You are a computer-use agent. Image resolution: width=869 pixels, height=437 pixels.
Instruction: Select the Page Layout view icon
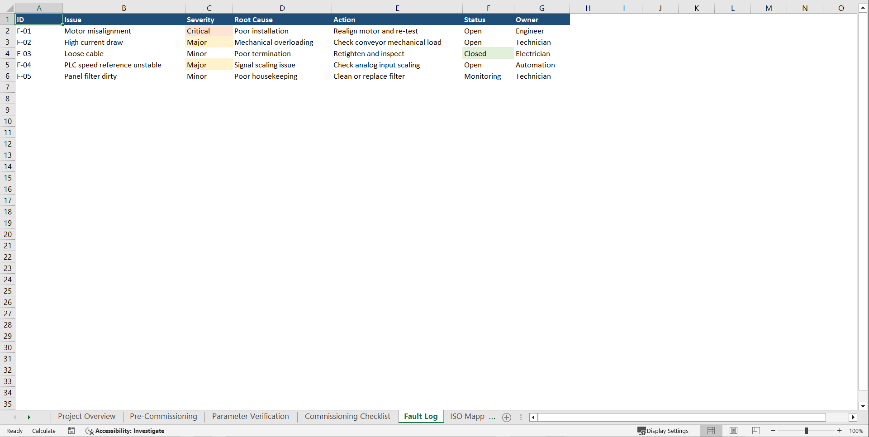733,431
